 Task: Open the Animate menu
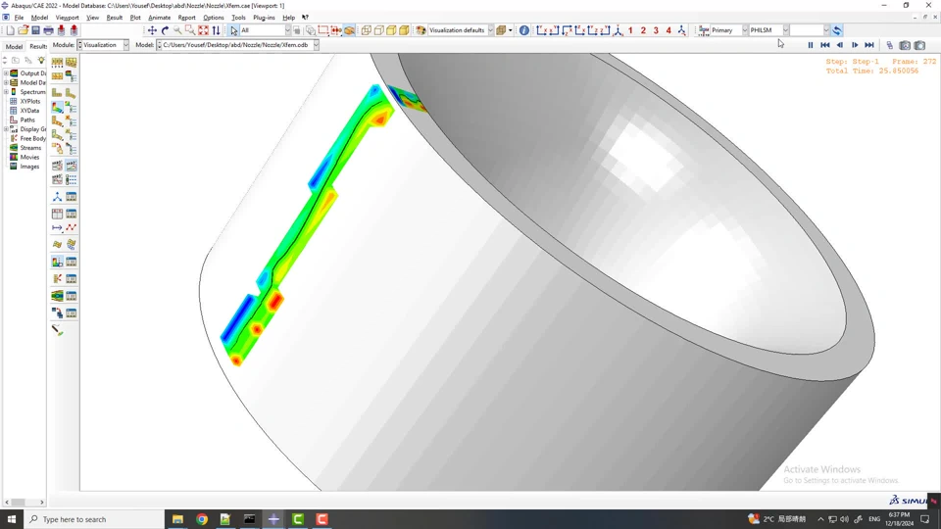[159, 18]
